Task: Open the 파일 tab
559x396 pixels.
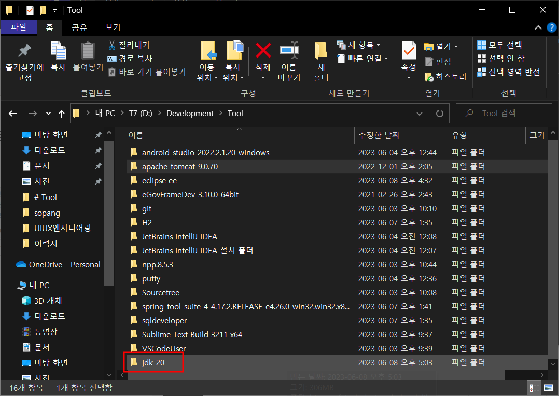Action: [19, 27]
